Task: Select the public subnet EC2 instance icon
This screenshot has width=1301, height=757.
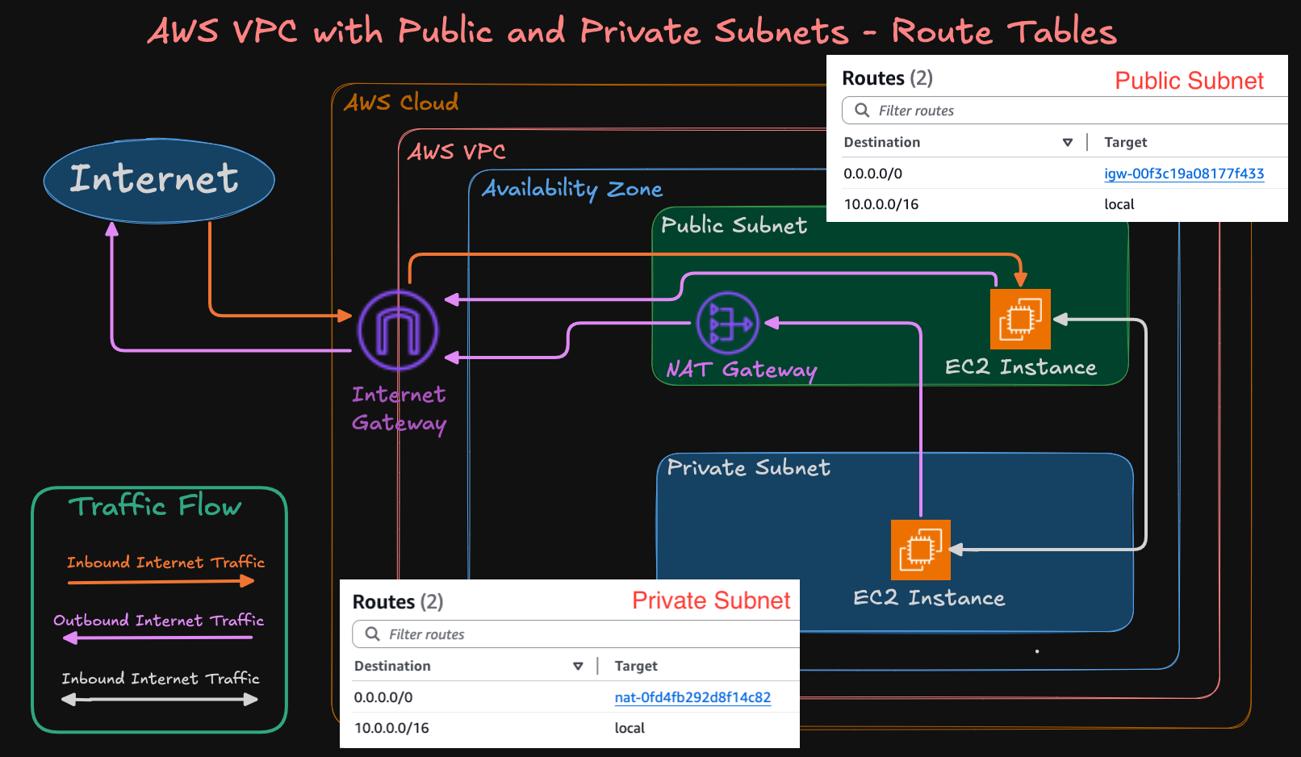Action: [1020, 319]
